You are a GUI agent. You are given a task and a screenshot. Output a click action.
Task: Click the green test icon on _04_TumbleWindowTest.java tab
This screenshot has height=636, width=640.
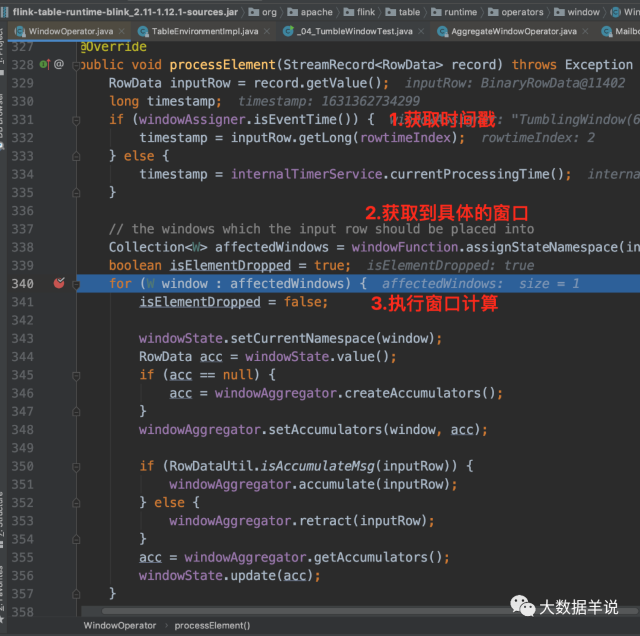point(289,31)
